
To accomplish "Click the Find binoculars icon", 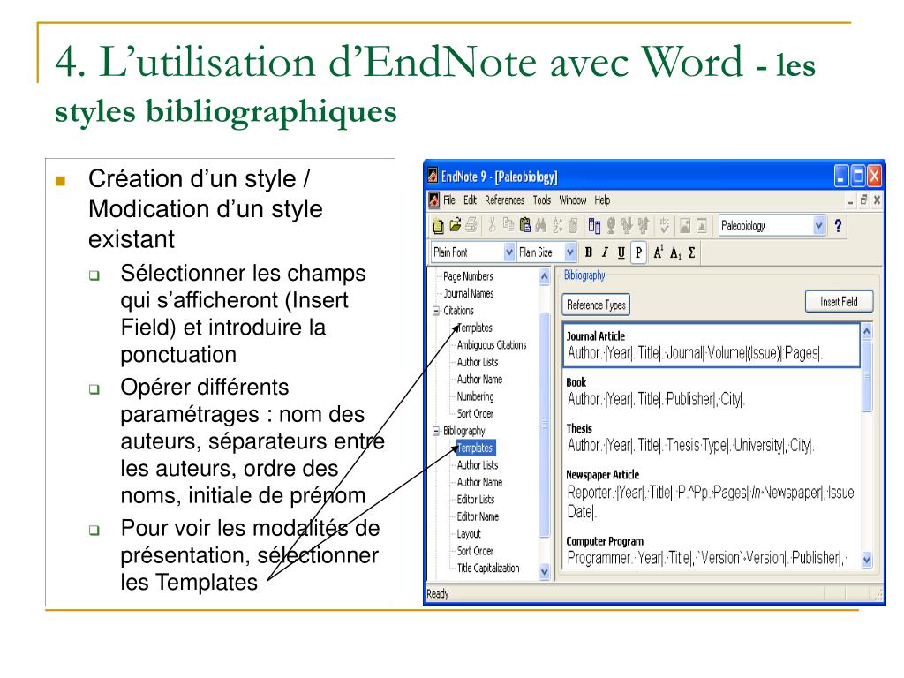I will (x=541, y=225).
